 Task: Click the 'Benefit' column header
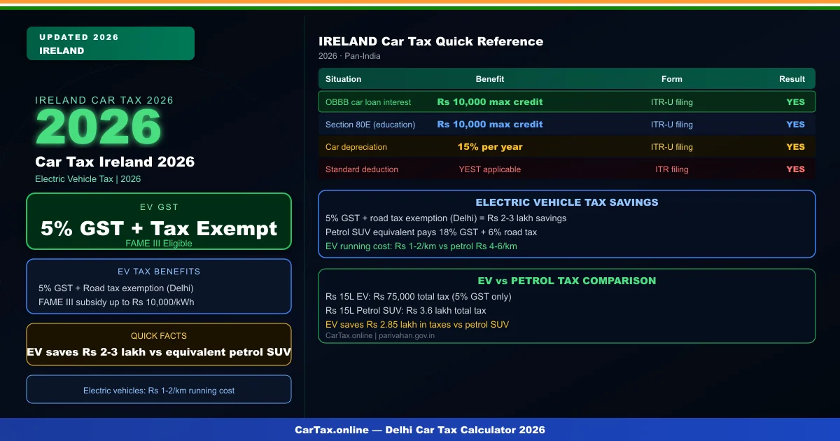pyautogui.click(x=490, y=79)
